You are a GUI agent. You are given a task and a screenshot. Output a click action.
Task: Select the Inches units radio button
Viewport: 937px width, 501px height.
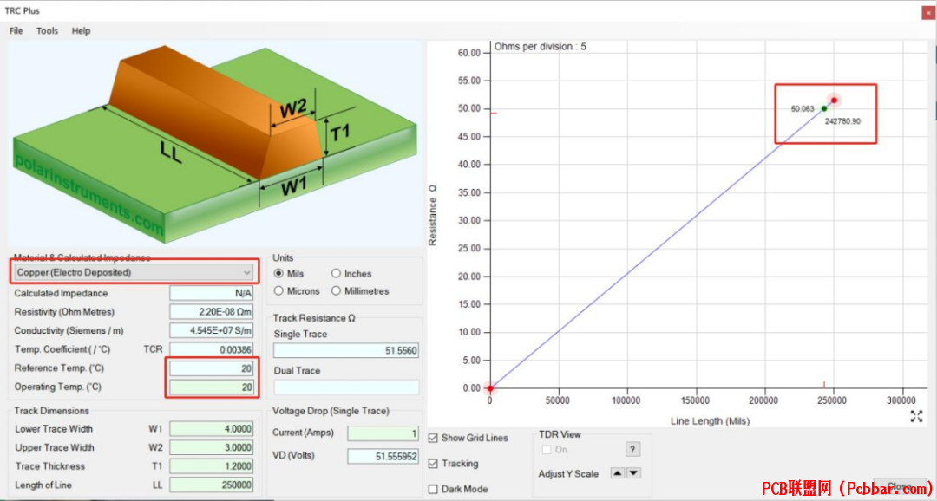click(336, 274)
